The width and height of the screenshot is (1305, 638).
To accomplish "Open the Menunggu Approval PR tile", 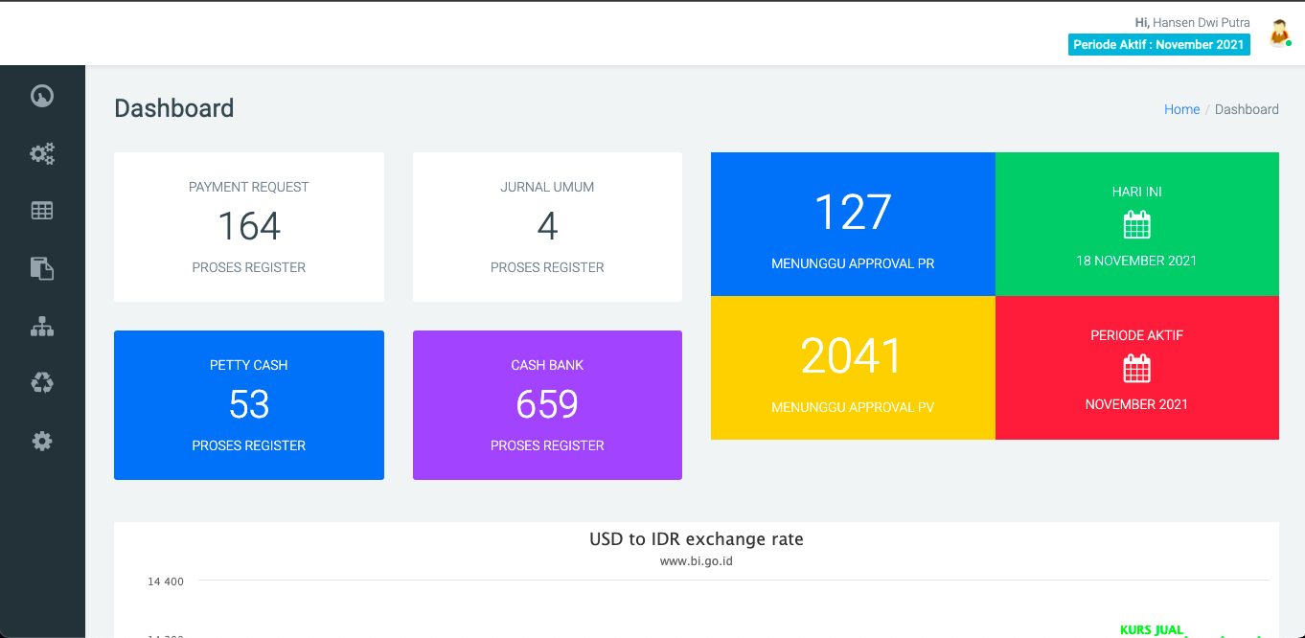I will tap(853, 224).
